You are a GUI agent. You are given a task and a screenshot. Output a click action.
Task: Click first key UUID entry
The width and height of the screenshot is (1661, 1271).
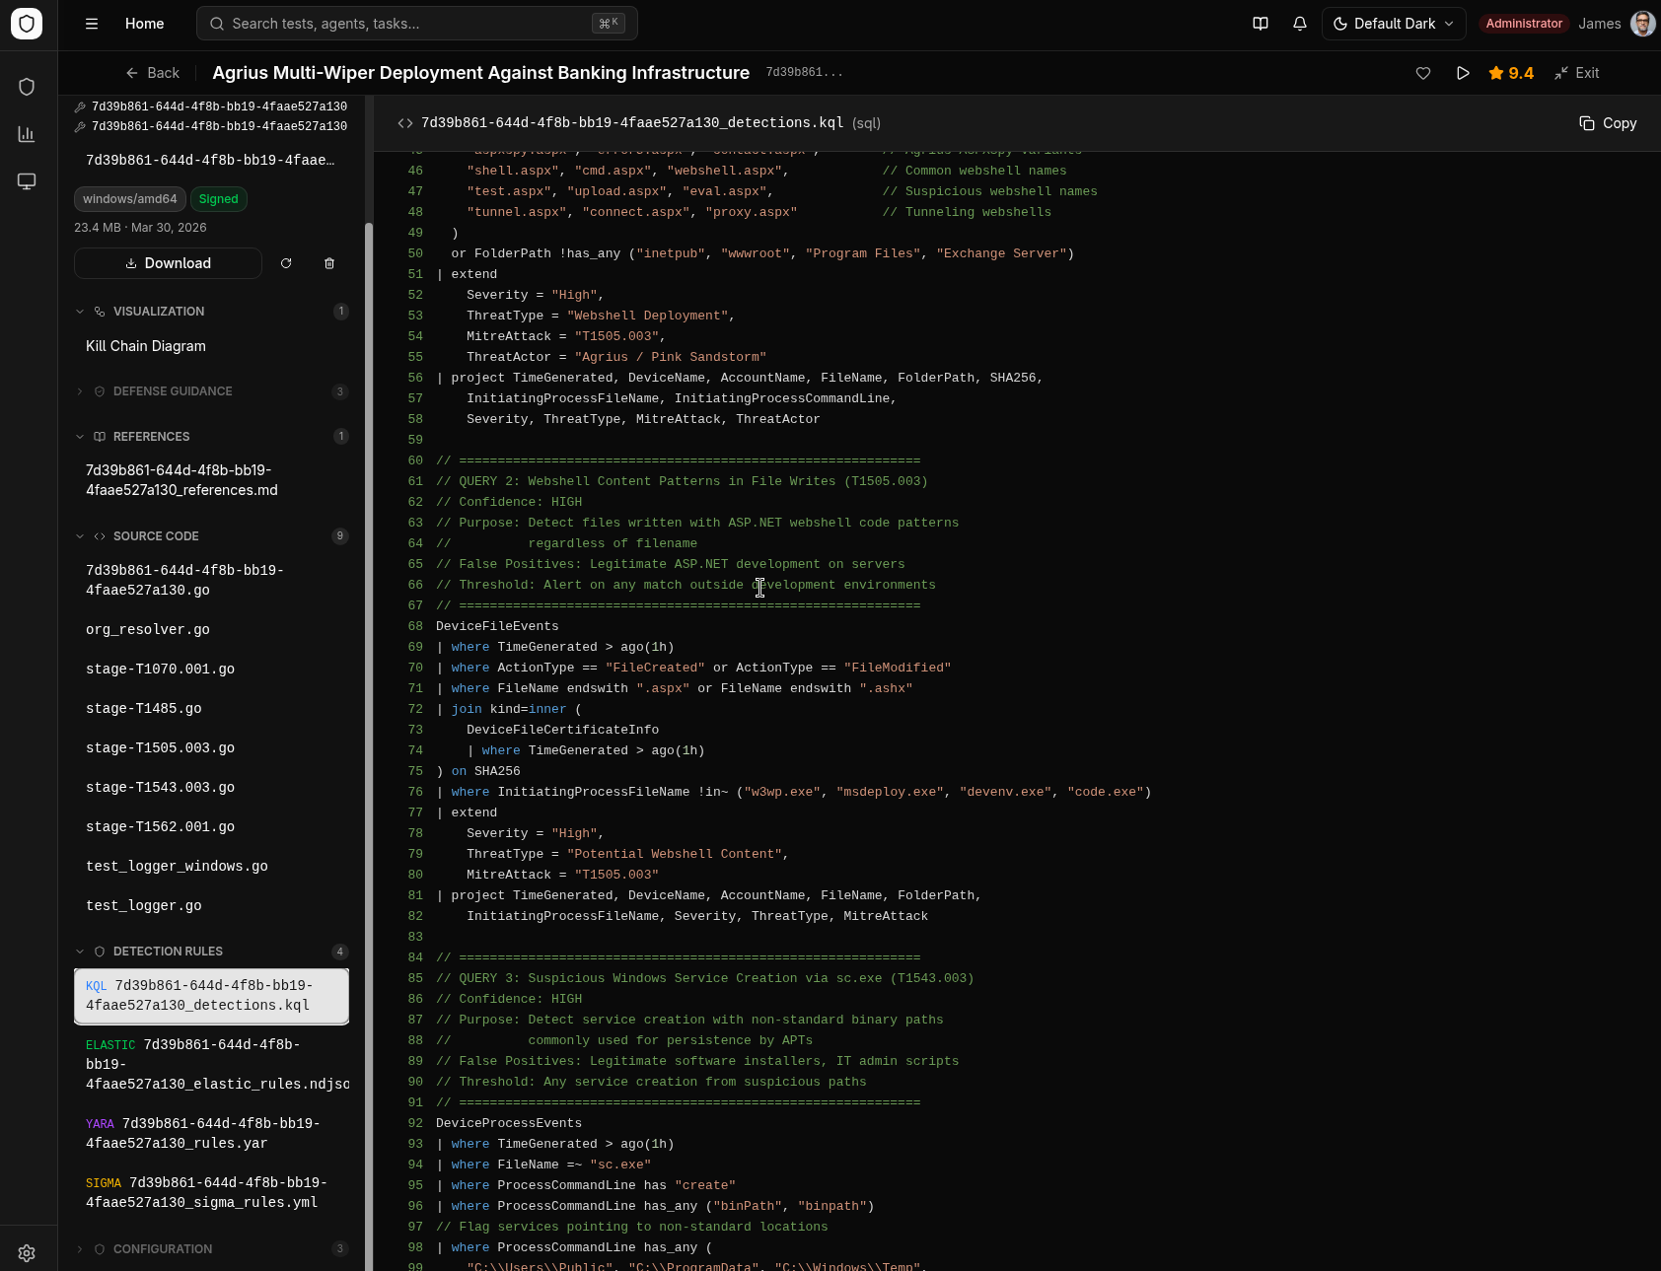click(x=211, y=106)
